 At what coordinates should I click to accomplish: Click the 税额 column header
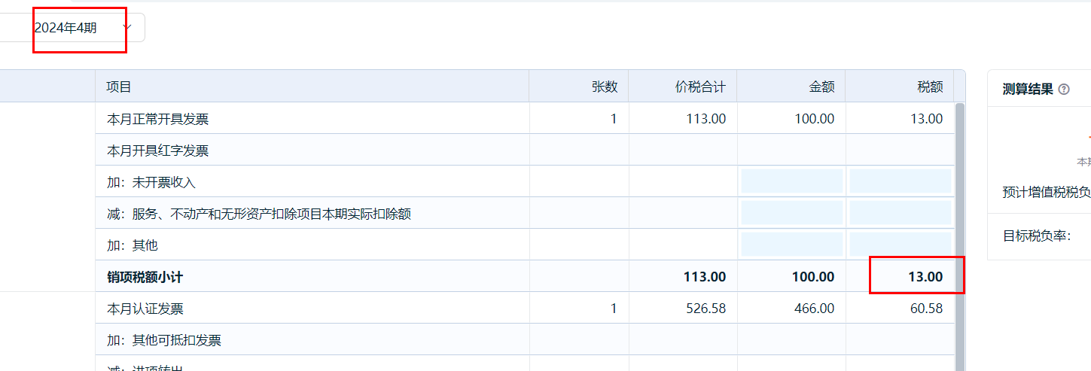(930, 87)
